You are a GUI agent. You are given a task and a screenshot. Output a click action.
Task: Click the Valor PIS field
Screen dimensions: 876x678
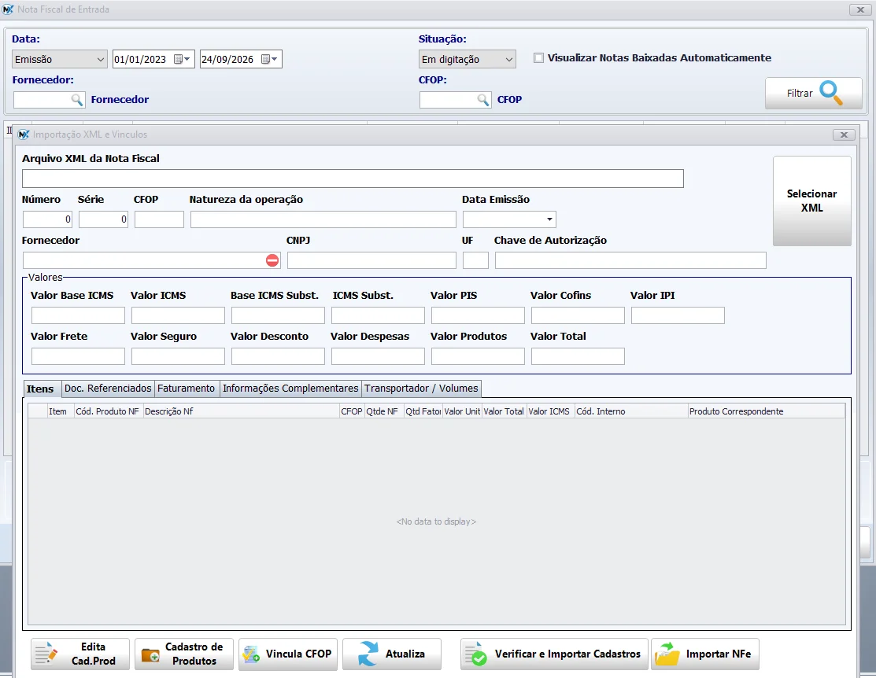pos(479,315)
